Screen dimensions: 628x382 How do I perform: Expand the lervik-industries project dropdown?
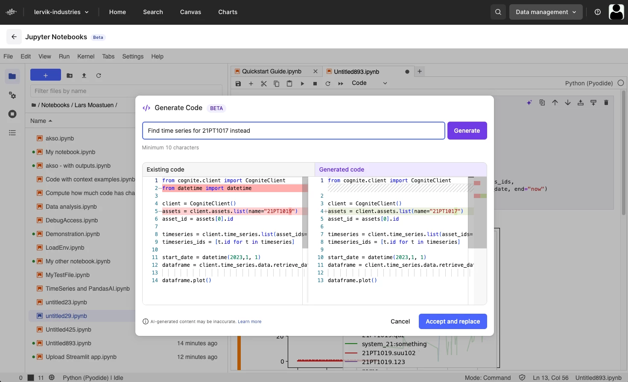tap(61, 12)
